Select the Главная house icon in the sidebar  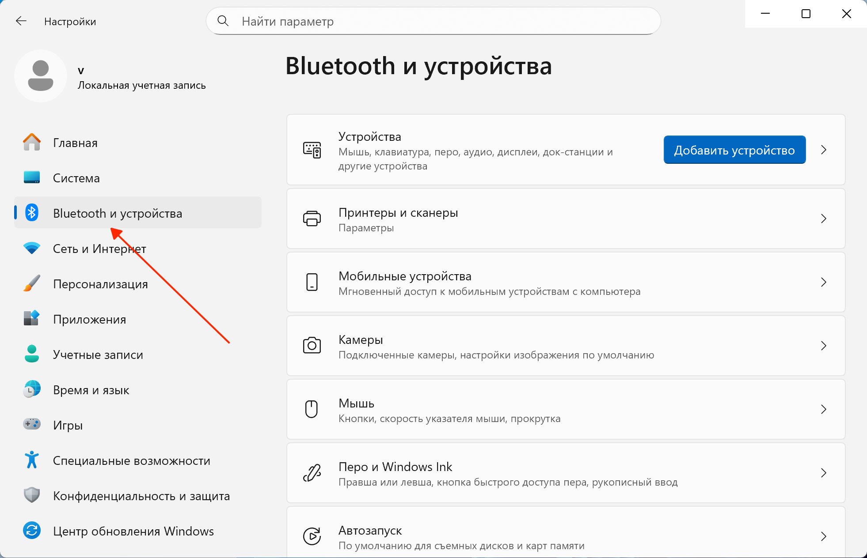pos(32,142)
